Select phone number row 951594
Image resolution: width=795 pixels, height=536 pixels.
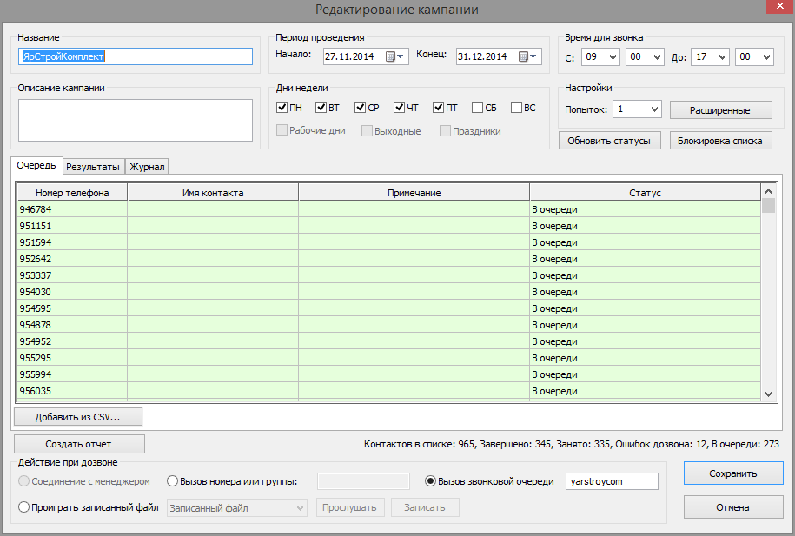[389, 242]
